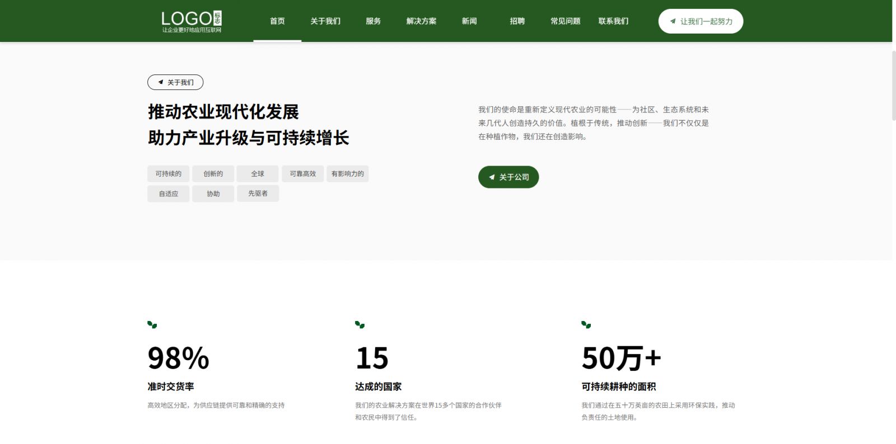Click the 让我们一起努力 button

coord(701,21)
